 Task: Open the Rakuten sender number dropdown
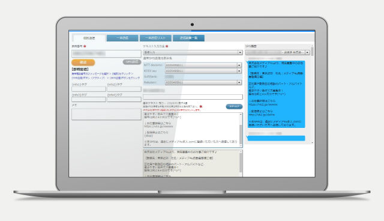203,82
